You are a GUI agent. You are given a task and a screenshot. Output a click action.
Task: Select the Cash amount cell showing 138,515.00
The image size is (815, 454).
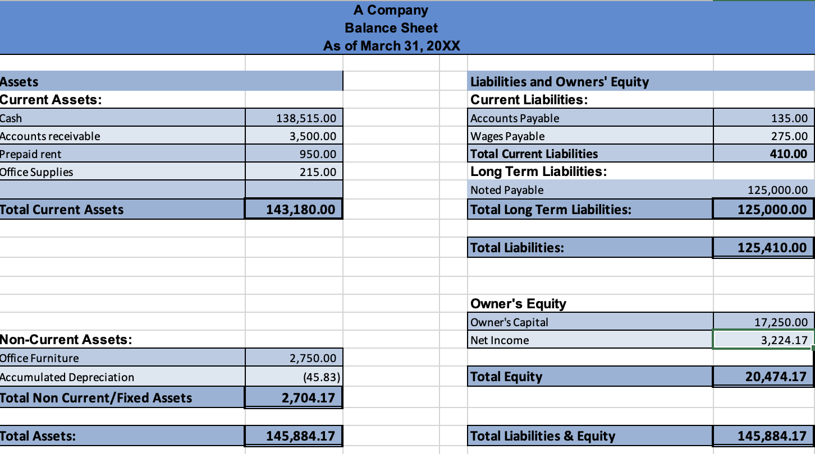click(294, 118)
